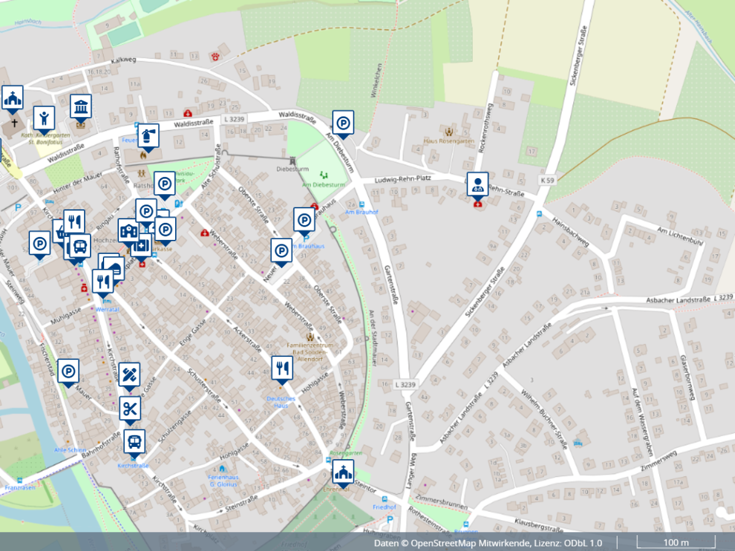The height and width of the screenshot is (551, 735).
Task: Open the church marker near Steintor
Action: click(344, 472)
